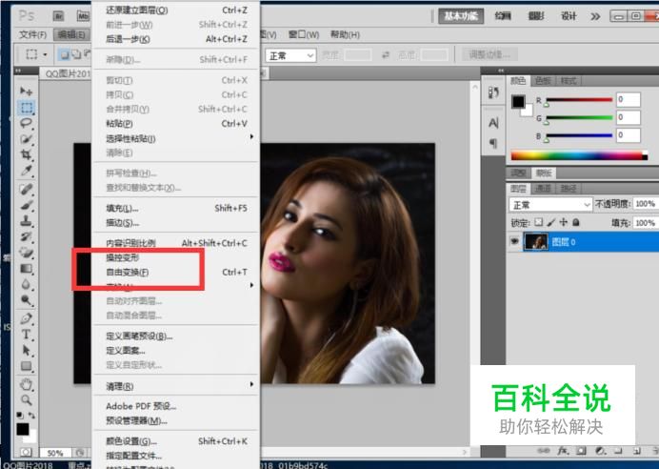Choose New Selection mode in options bar
The width and height of the screenshot is (659, 469).
click(65, 54)
